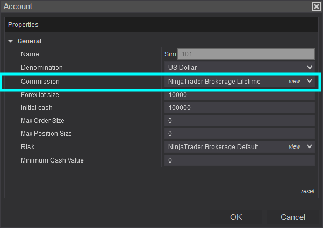The width and height of the screenshot is (323, 228).
Task: Open the Risk dropdown chevron
Action: coord(310,146)
